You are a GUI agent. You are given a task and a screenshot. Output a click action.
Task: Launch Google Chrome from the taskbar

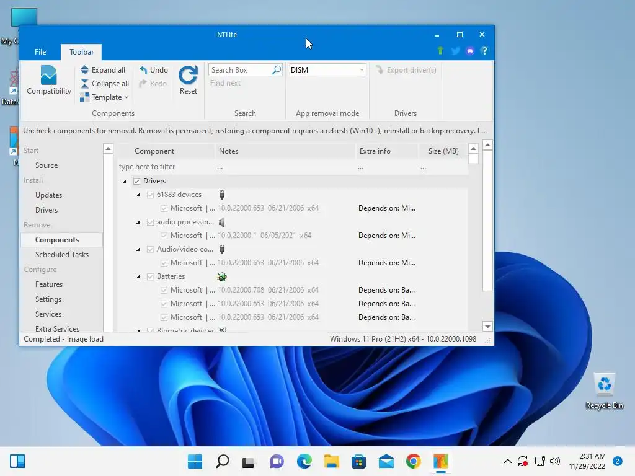click(414, 461)
